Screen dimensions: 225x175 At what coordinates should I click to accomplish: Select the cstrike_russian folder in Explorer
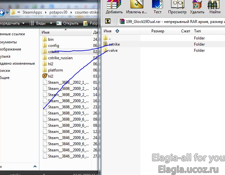coord(60,58)
